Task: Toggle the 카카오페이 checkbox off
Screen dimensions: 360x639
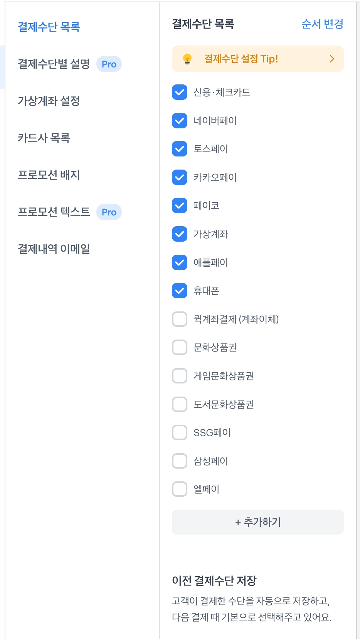Action: pyautogui.click(x=180, y=177)
